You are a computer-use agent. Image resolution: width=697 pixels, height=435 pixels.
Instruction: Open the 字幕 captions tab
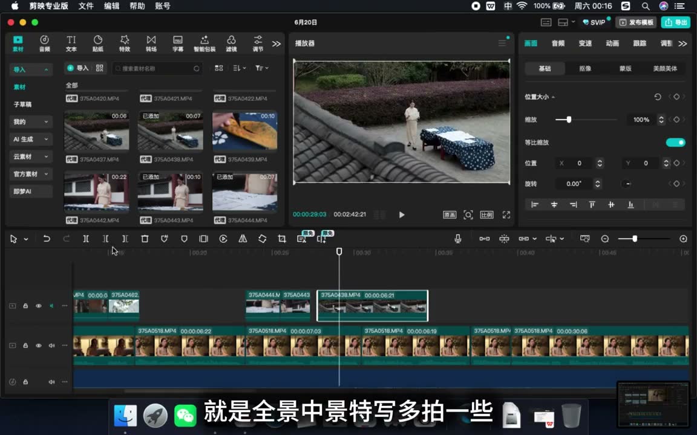pos(178,43)
